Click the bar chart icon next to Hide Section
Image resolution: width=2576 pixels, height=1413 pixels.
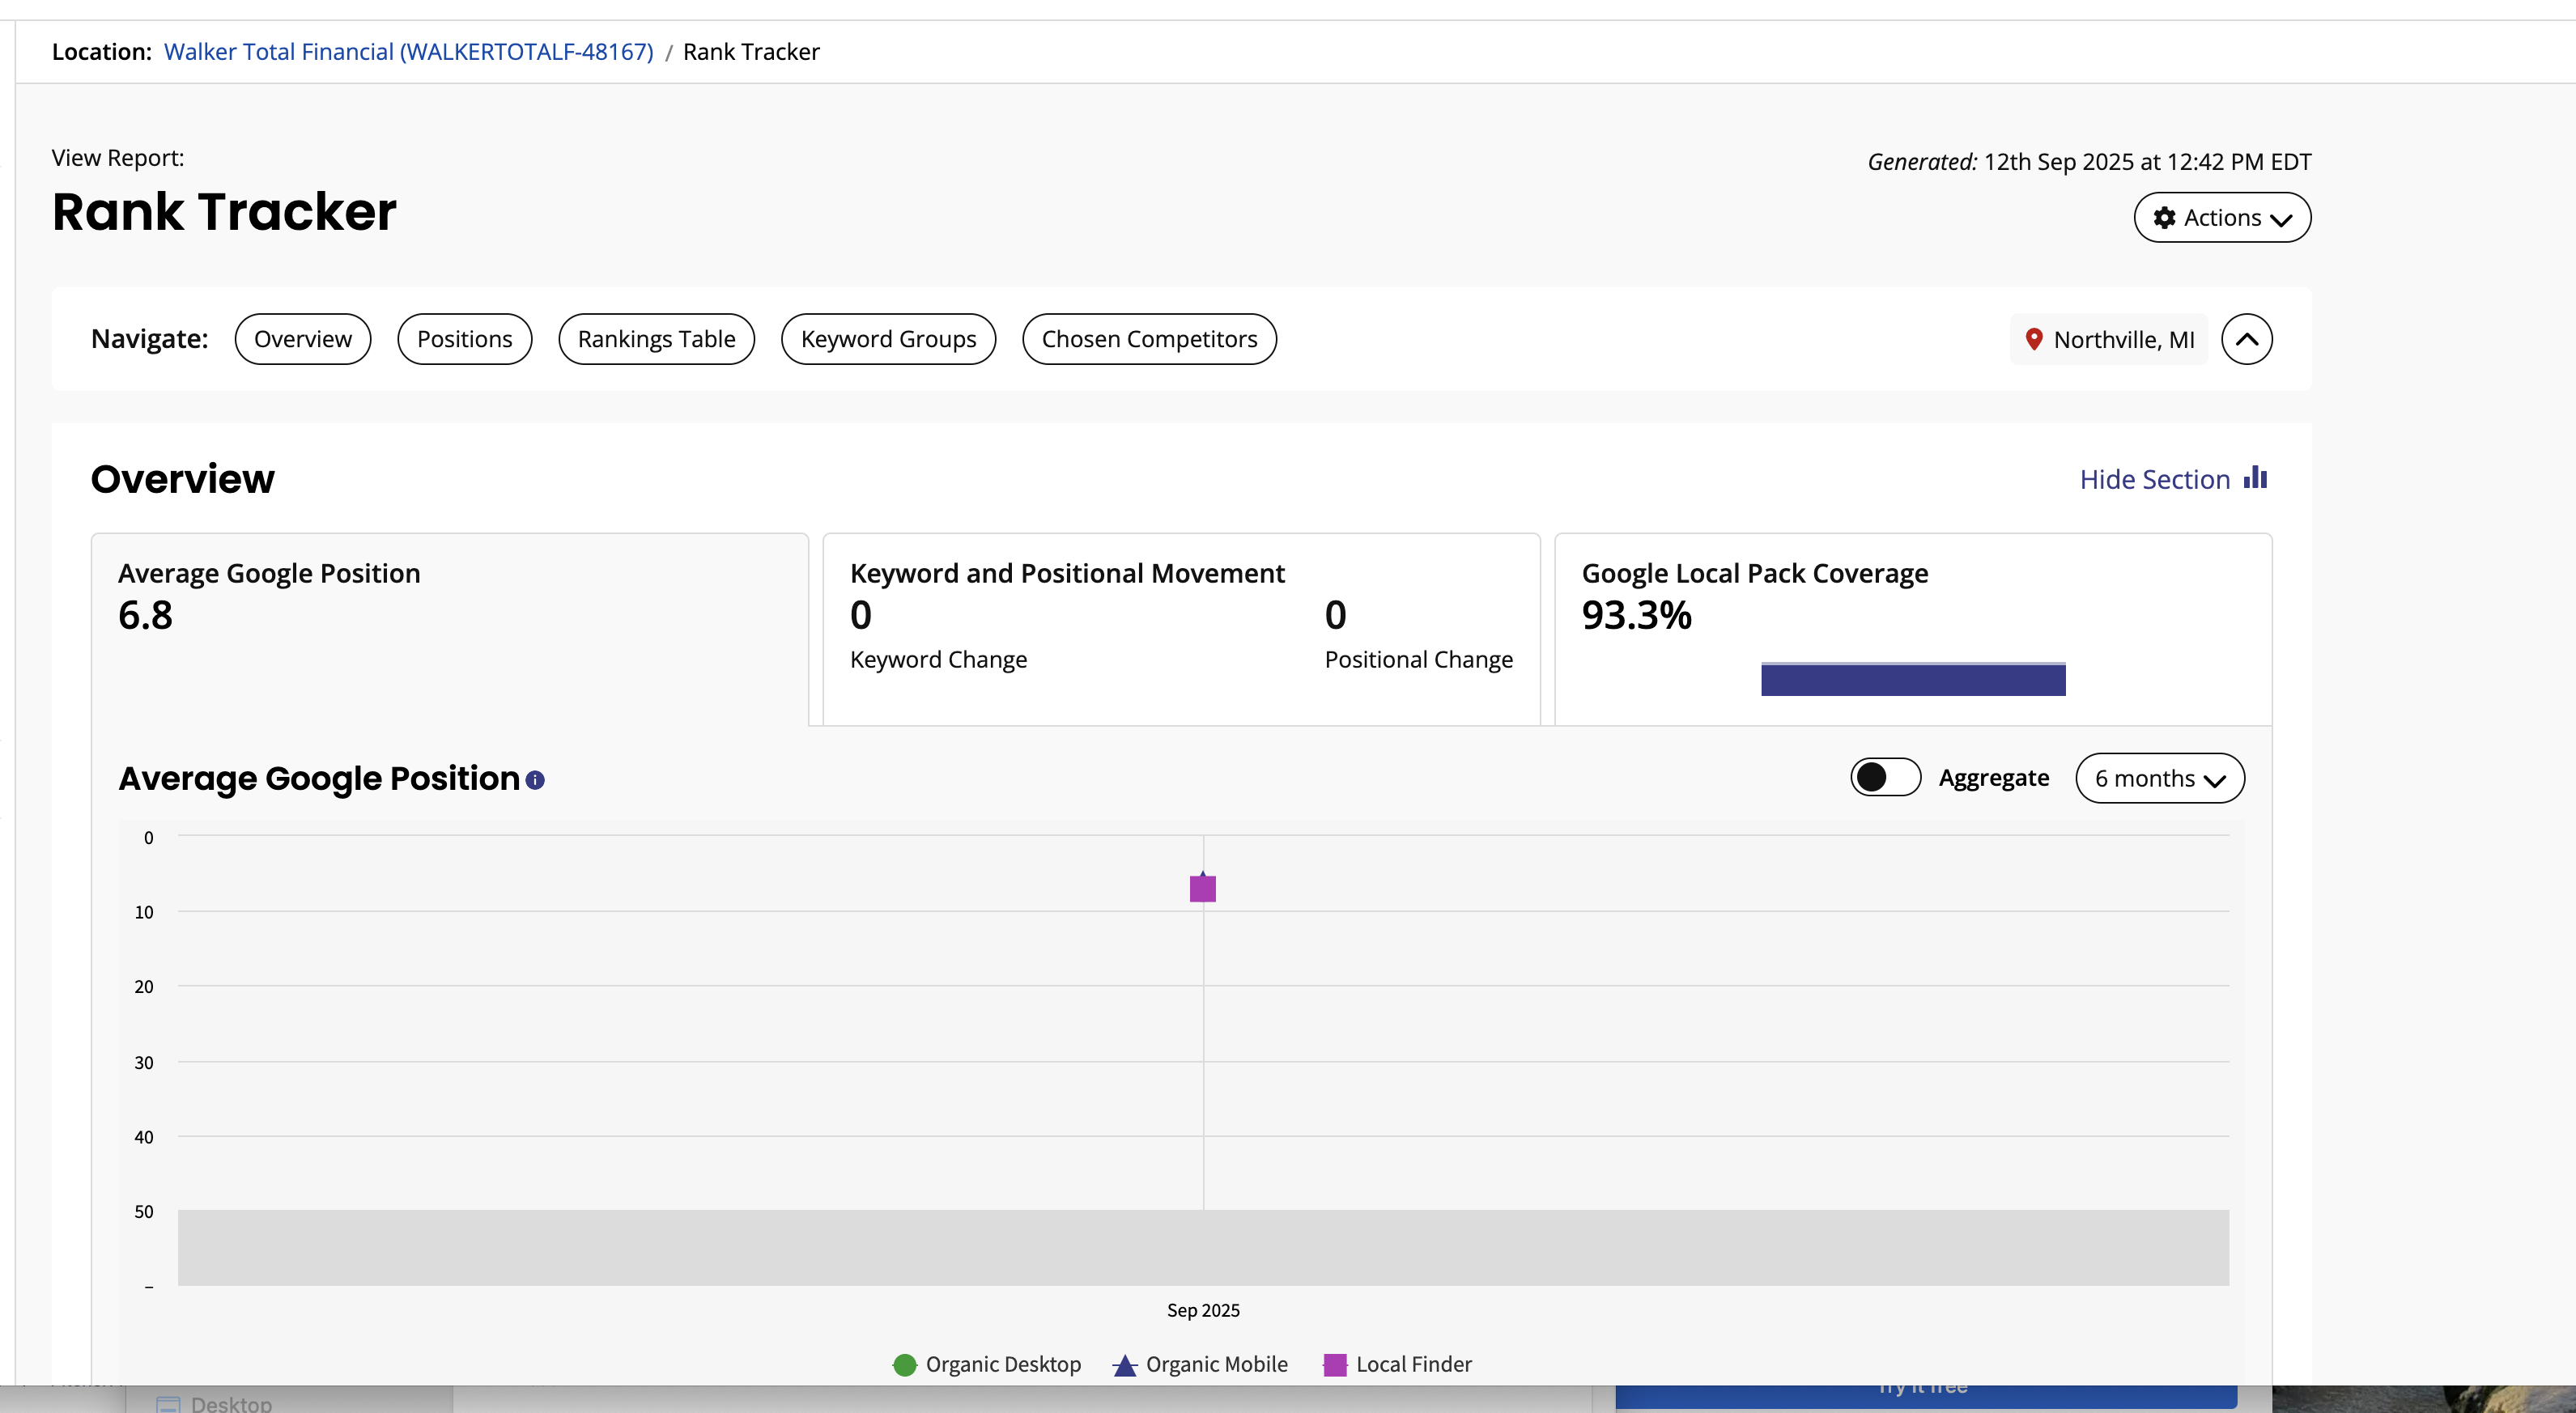(x=2255, y=477)
